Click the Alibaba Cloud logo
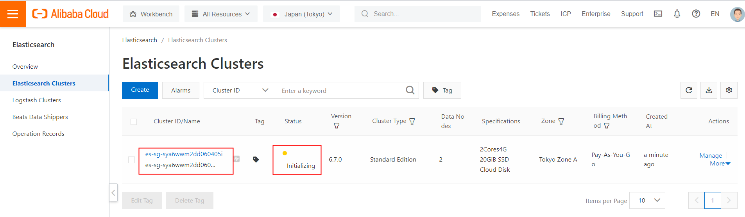This screenshot has width=745, height=217. tap(70, 14)
